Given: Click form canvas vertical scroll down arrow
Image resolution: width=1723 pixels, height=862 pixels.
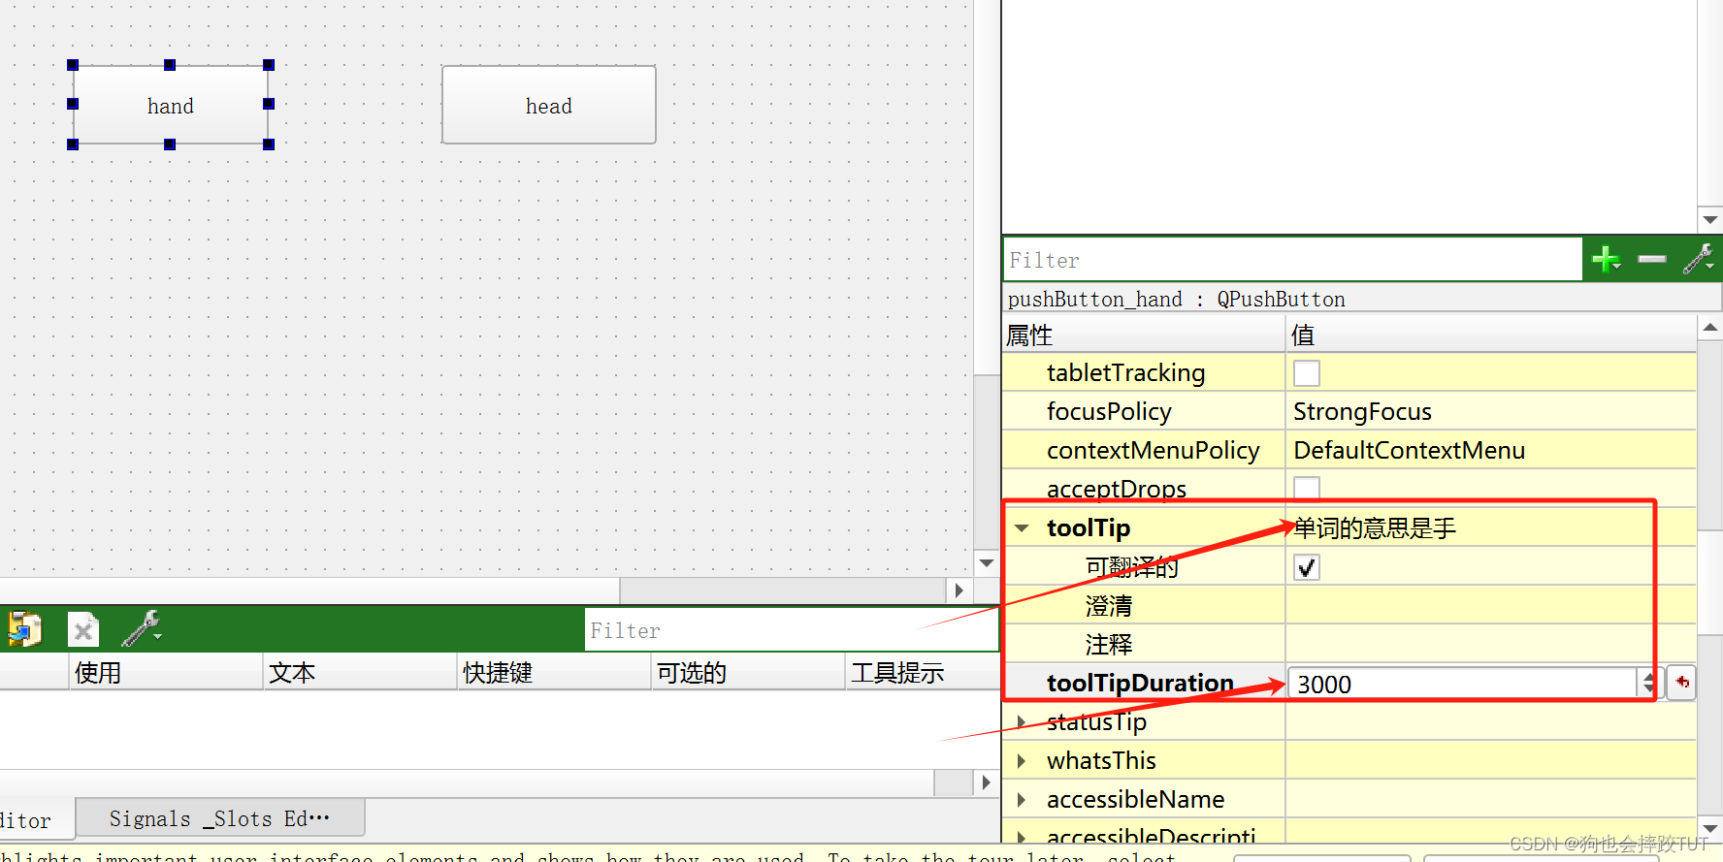Looking at the screenshot, I should [x=987, y=562].
